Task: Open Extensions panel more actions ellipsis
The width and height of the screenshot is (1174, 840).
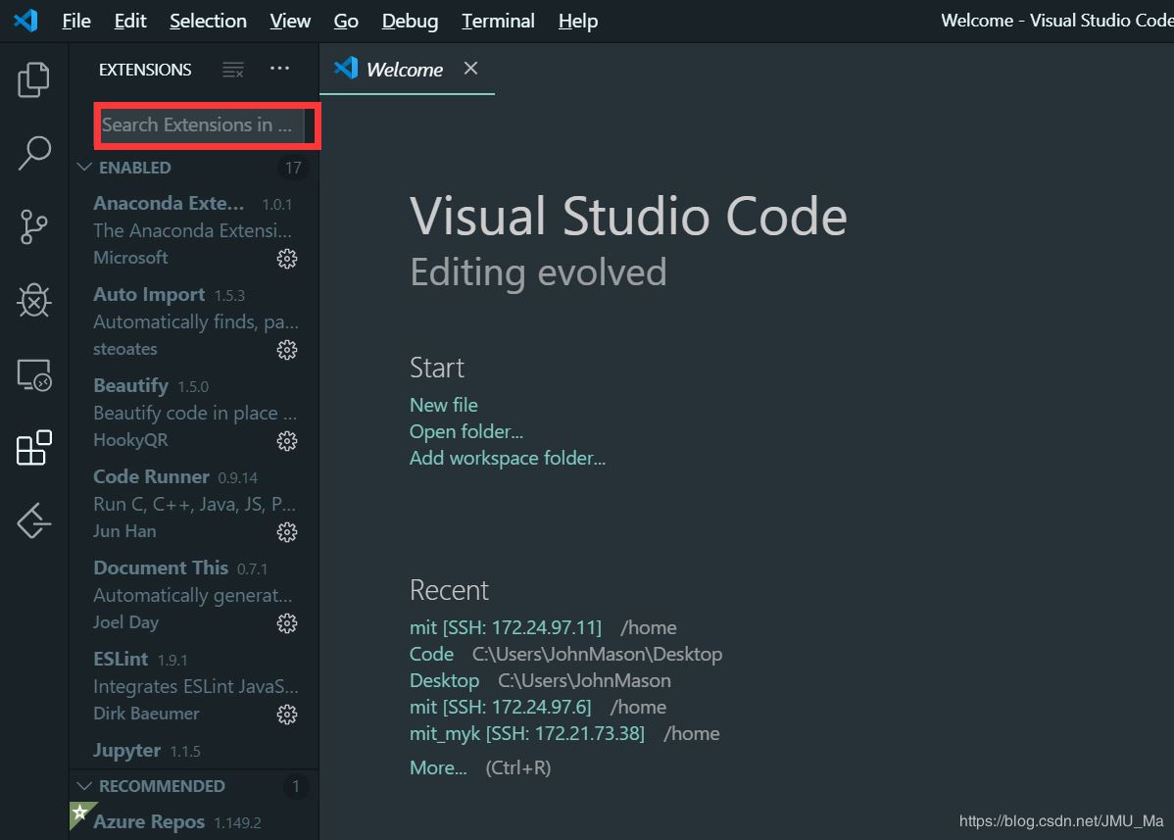Action: (279, 69)
